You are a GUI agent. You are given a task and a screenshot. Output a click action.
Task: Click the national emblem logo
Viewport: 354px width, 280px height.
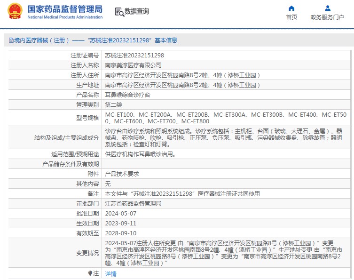15,11
